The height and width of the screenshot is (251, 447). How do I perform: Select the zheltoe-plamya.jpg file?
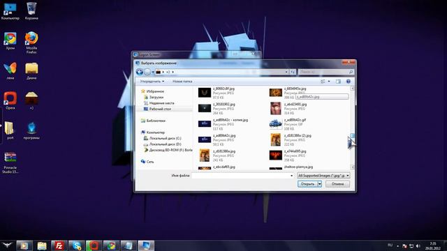click(291, 167)
